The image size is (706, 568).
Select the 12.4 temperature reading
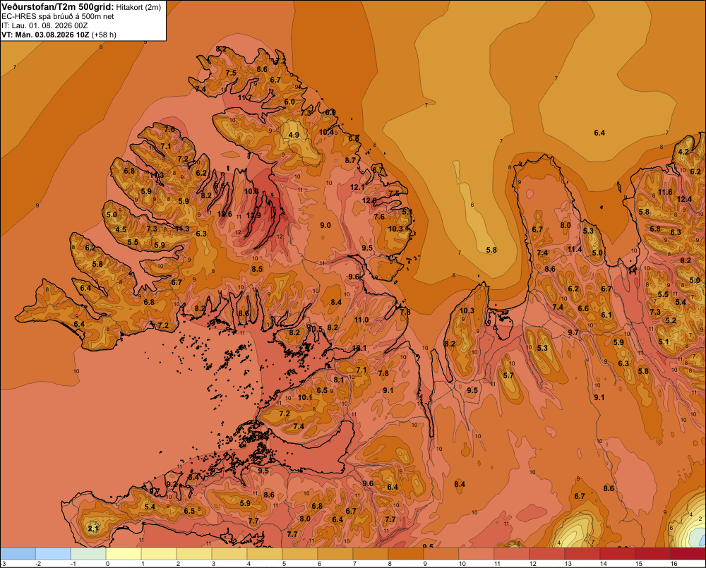click(x=684, y=199)
